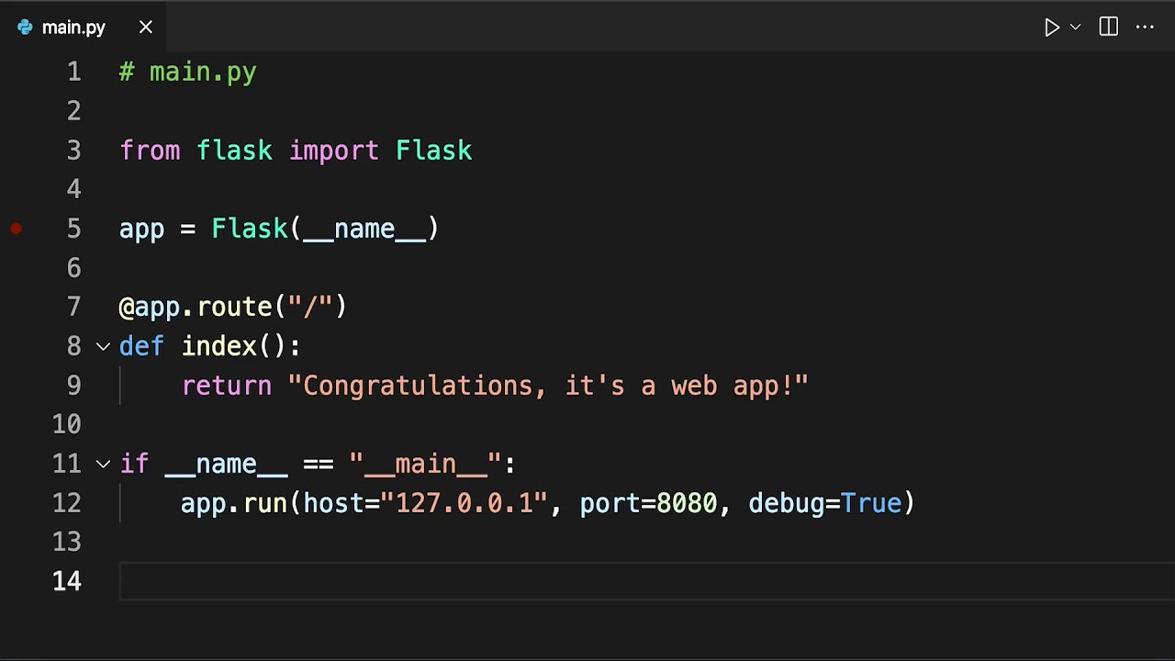Collapse the index function fold arrow

pos(103,346)
